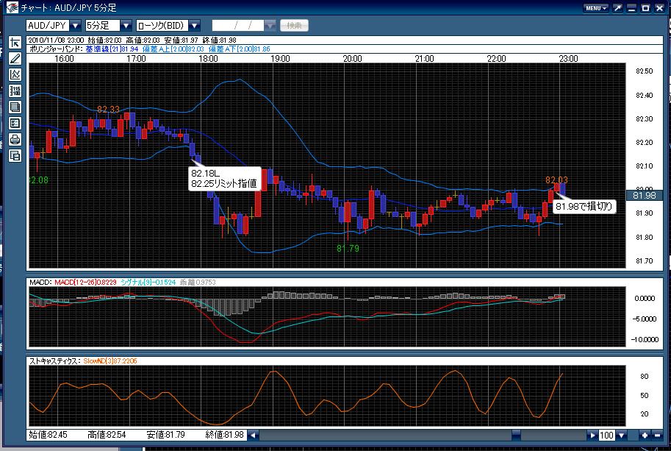Click the current price tag 81.98

click(645, 195)
